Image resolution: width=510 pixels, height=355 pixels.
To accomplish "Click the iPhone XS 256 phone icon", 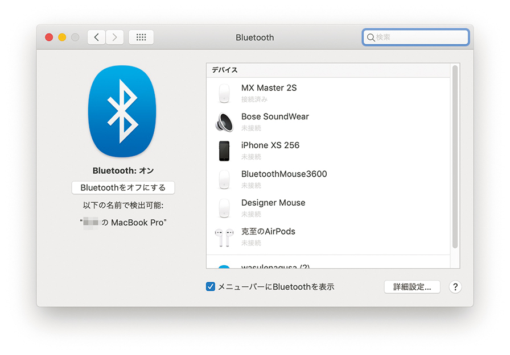I will point(224,151).
